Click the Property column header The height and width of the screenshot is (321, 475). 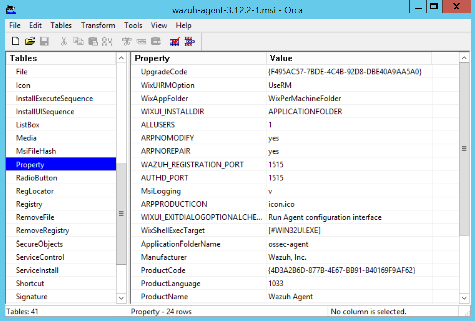click(x=199, y=58)
